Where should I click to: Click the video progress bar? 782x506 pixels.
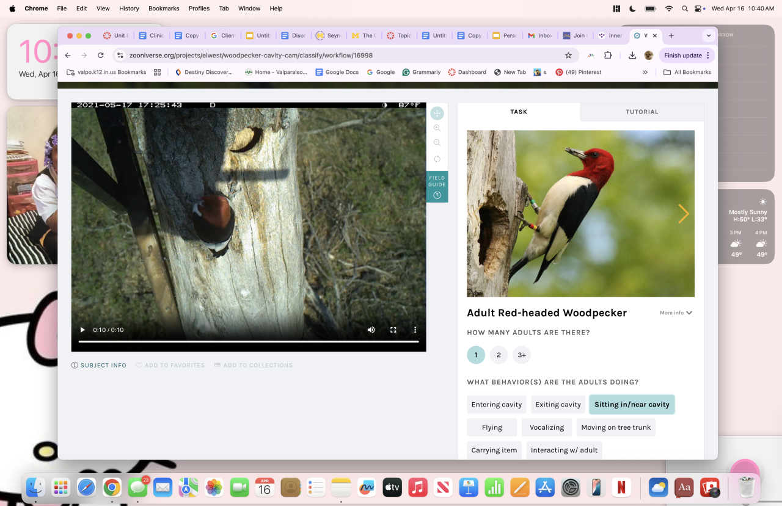coord(249,342)
